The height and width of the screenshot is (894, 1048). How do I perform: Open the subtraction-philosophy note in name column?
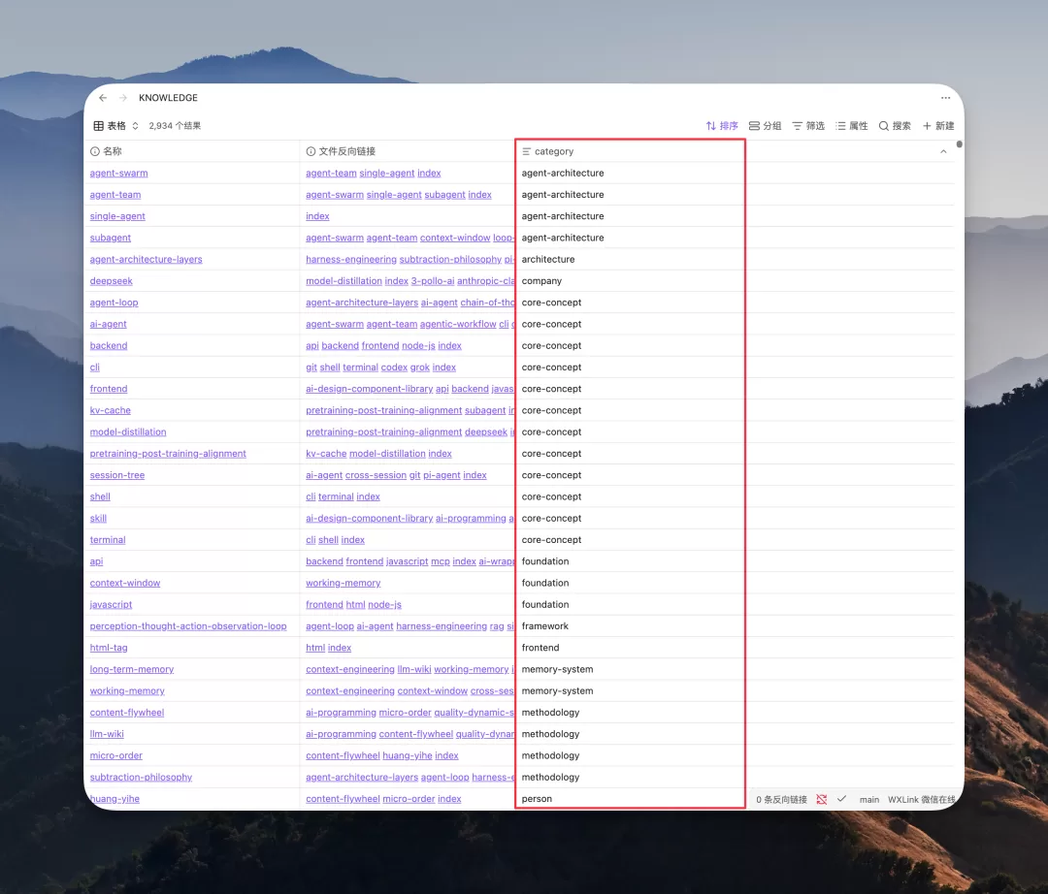pyautogui.click(x=141, y=777)
